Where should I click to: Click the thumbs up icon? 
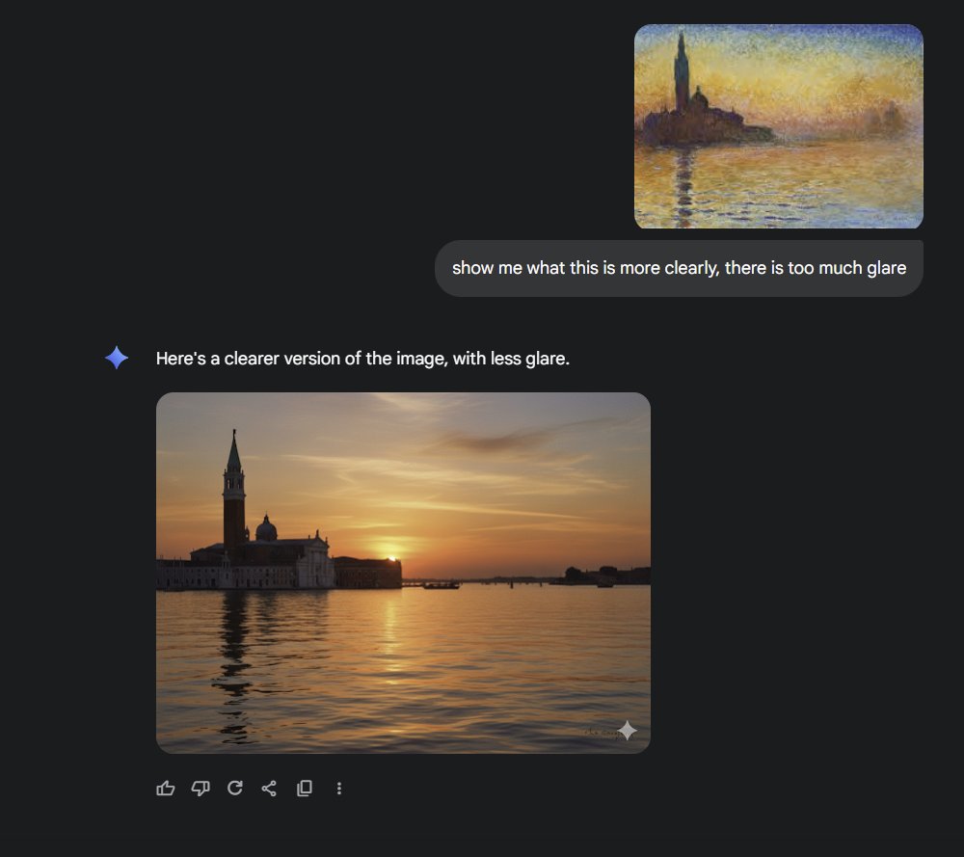(x=166, y=789)
